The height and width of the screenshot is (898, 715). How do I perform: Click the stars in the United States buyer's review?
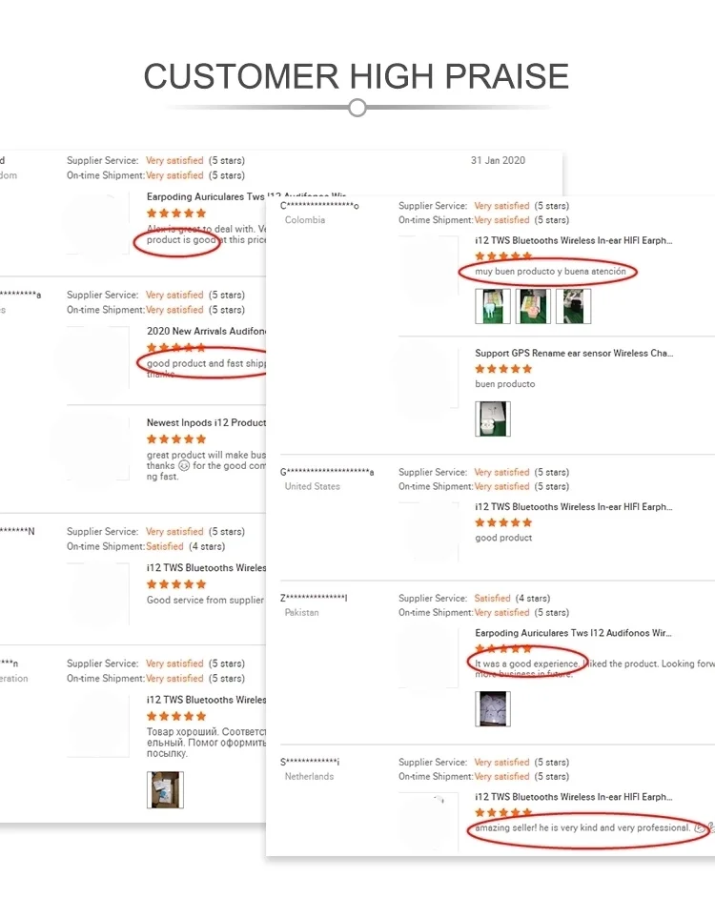503,522
